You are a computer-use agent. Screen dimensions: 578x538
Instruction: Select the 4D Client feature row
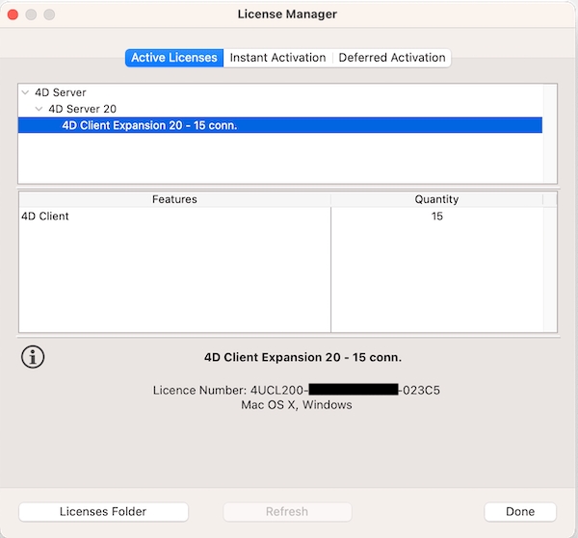(x=45, y=217)
